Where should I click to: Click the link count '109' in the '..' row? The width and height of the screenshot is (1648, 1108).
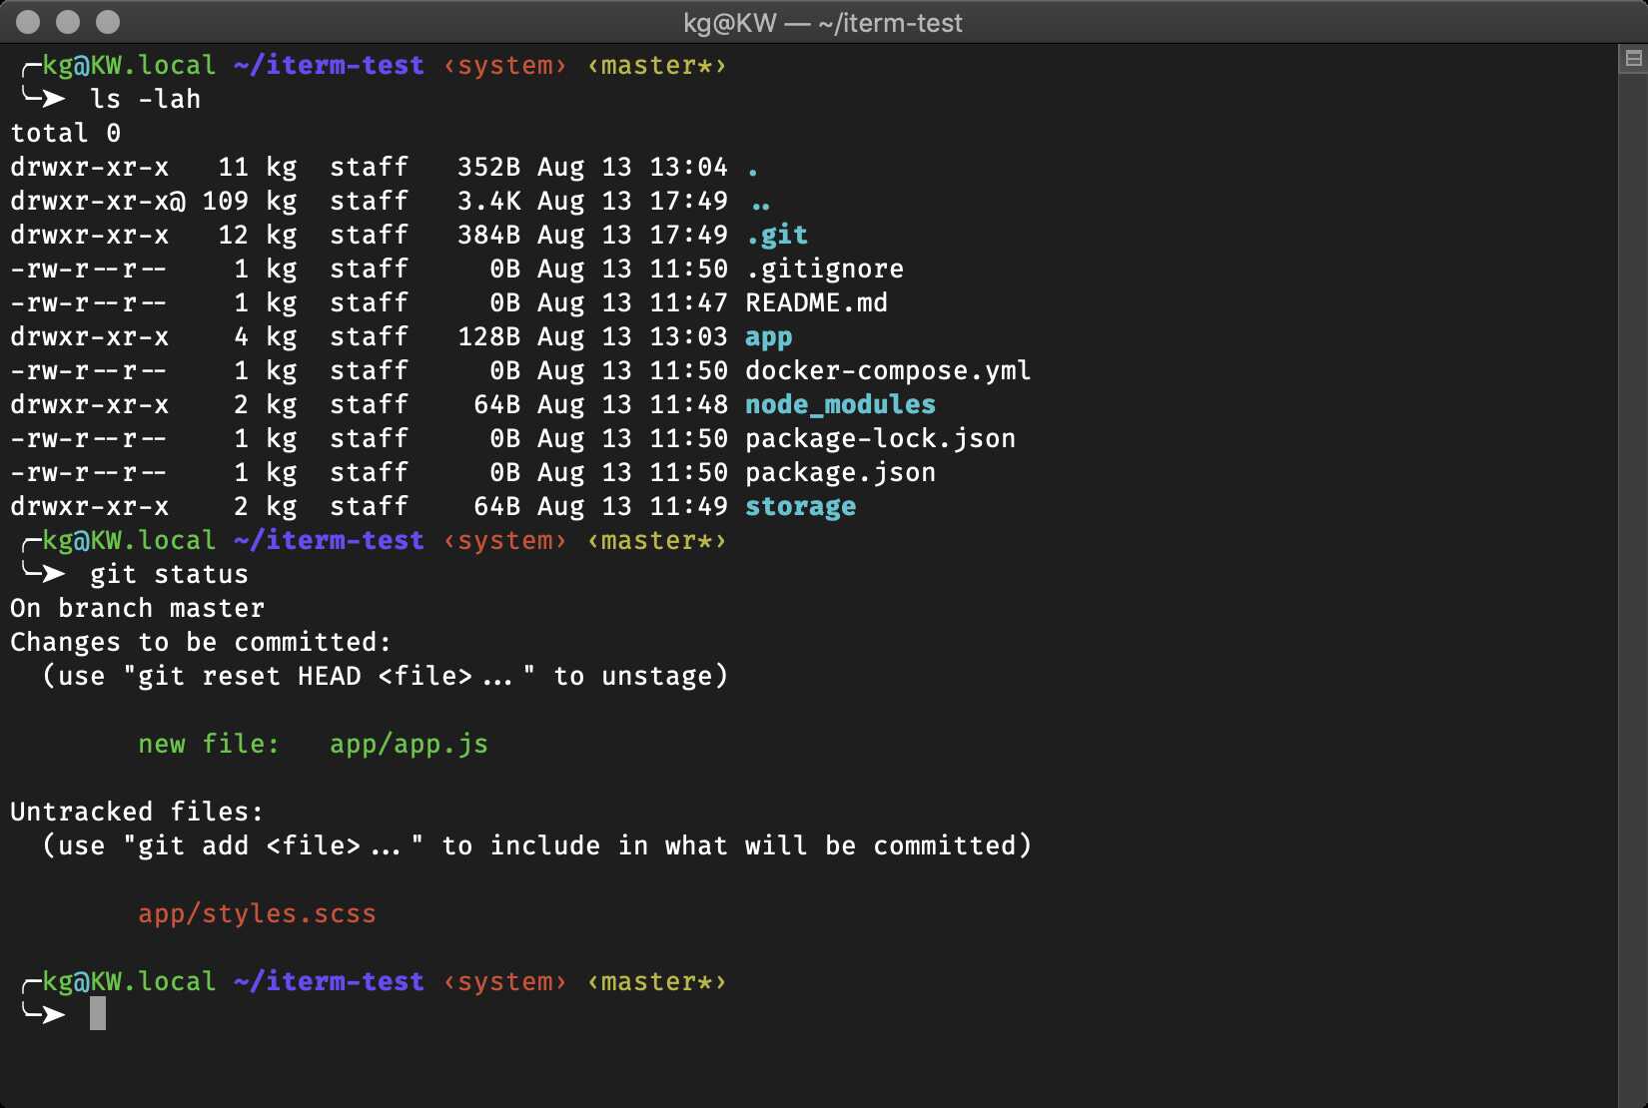pyautogui.click(x=226, y=201)
